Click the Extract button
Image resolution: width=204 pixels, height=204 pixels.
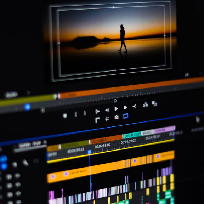(154, 103)
